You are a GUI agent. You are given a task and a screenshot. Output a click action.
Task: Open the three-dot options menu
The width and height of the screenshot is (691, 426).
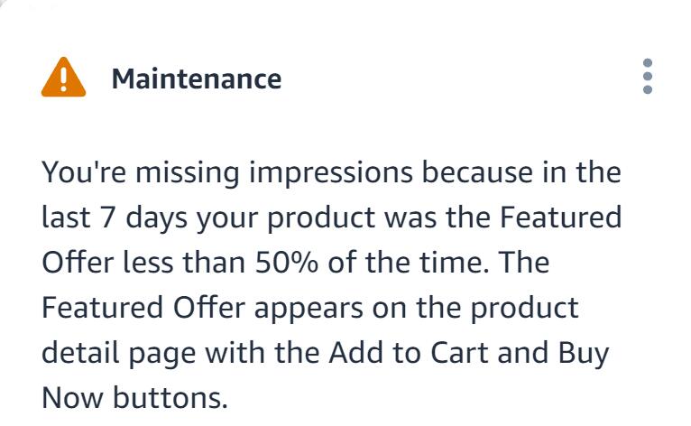point(648,77)
